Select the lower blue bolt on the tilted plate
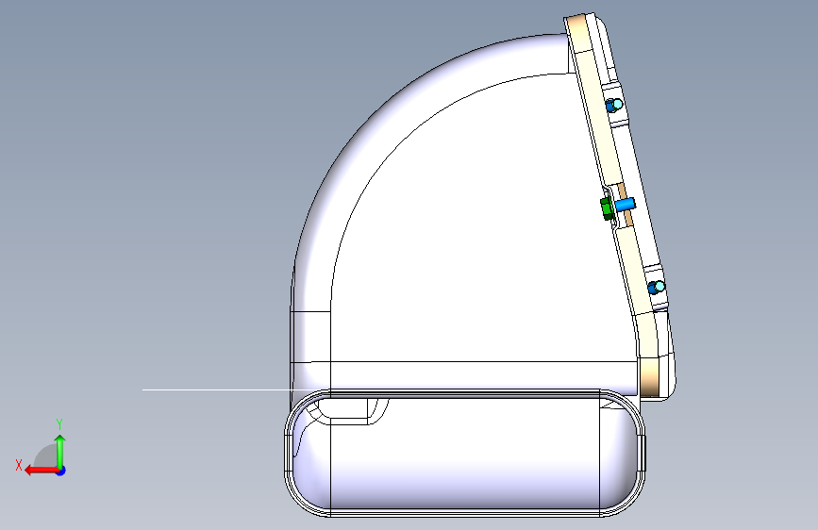Screen dimensions: 818x530 (x=657, y=287)
